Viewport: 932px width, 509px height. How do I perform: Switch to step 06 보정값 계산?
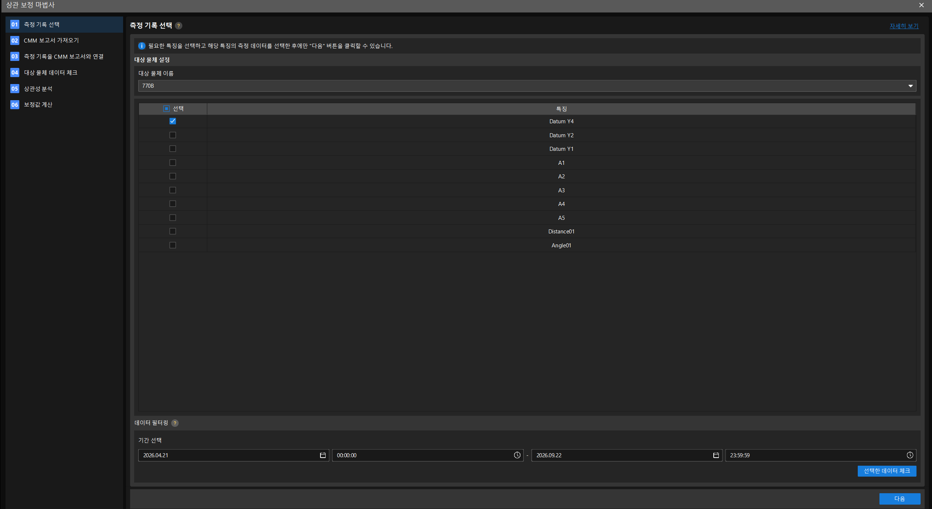coord(64,105)
